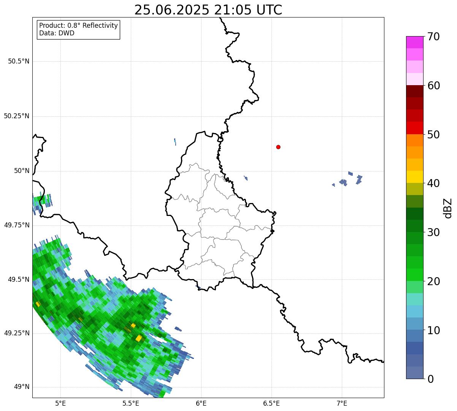
Task: Click the 49.5°N latitude label
Action: tap(19, 280)
